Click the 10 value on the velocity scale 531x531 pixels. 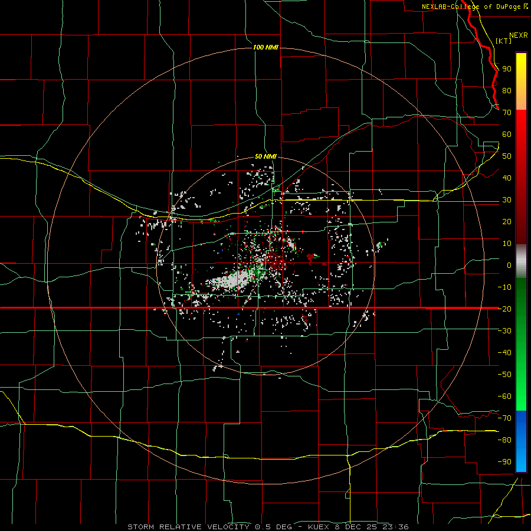point(507,244)
